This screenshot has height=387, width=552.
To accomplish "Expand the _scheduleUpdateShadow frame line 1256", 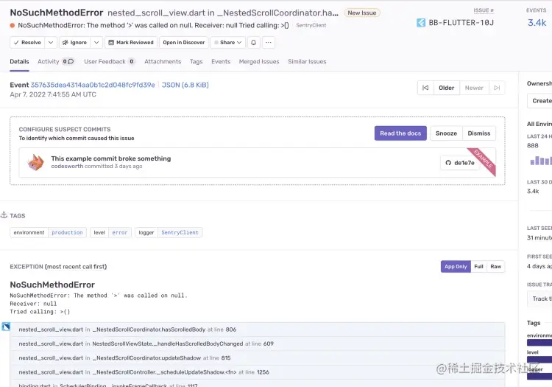I will coord(258,372).
